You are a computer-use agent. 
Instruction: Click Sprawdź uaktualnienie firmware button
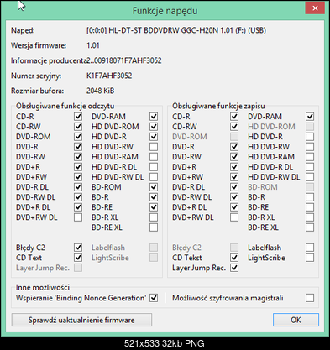pyautogui.click(x=81, y=320)
